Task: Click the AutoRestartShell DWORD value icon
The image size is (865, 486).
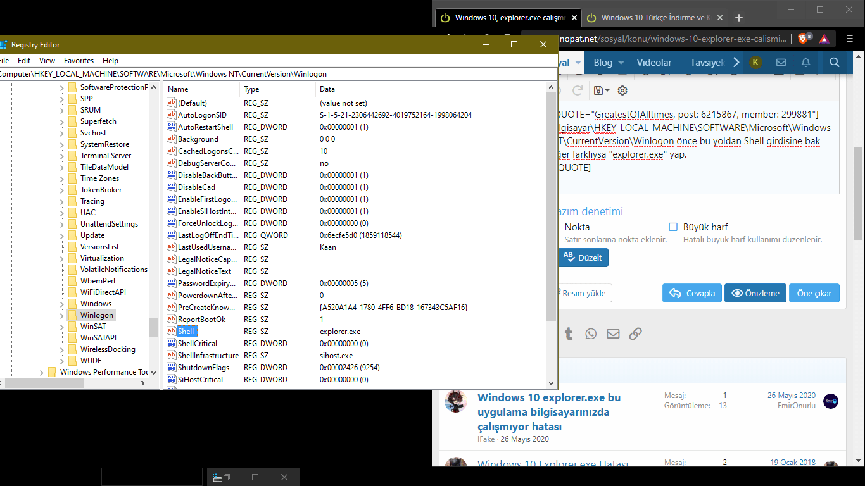Action: click(x=171, y=127)
